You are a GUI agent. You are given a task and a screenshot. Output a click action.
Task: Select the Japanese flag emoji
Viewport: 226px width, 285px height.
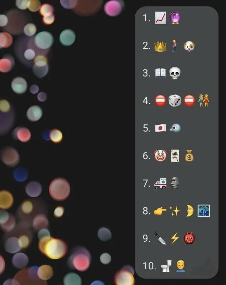[160, 128]
